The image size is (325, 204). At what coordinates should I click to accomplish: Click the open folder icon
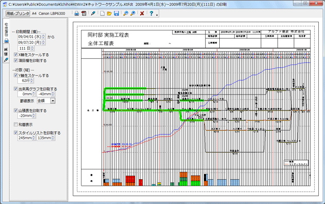(109, 13)
